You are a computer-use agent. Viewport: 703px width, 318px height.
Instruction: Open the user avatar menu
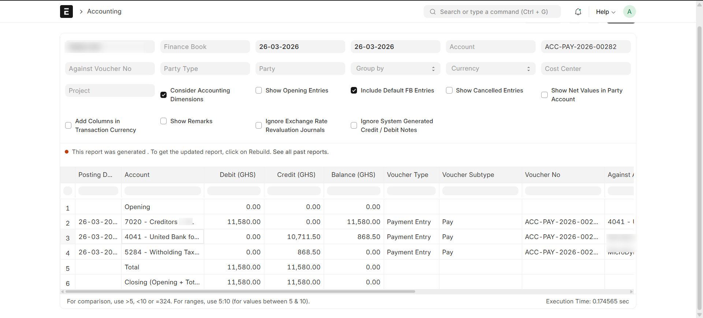629,12
